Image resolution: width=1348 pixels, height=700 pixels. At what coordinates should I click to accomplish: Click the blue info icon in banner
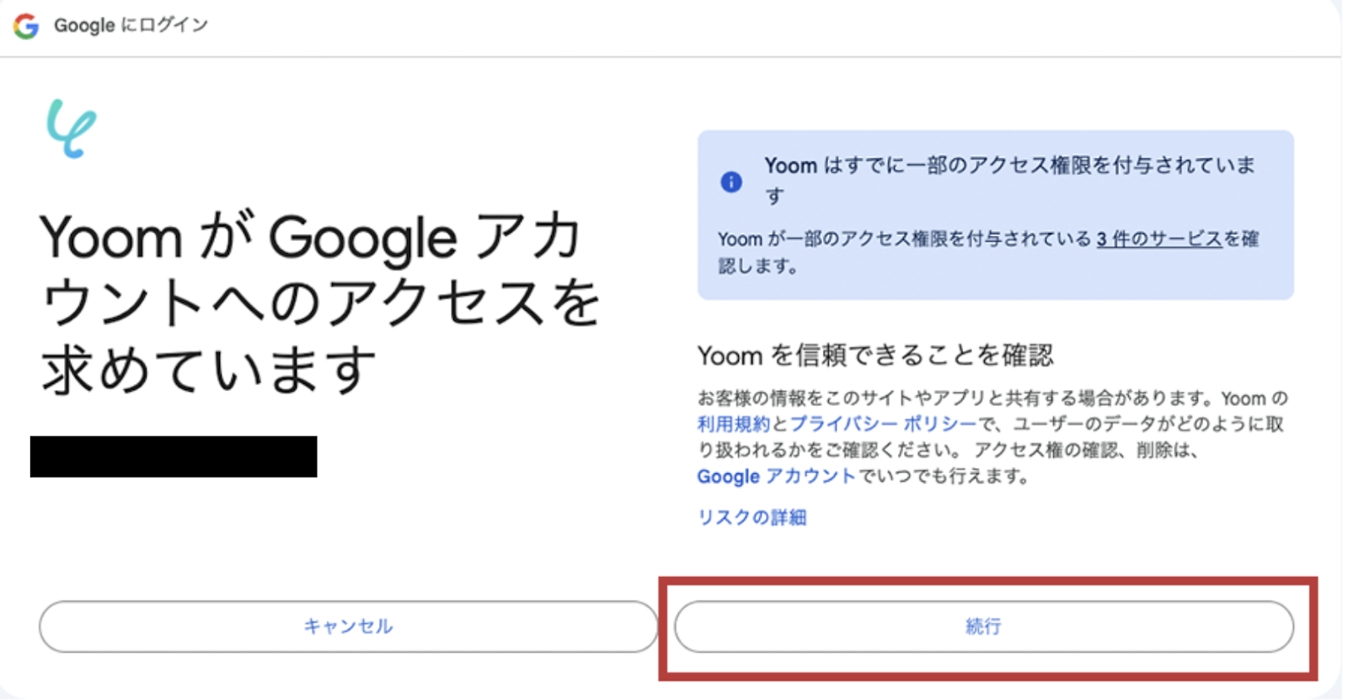point(731,182)
